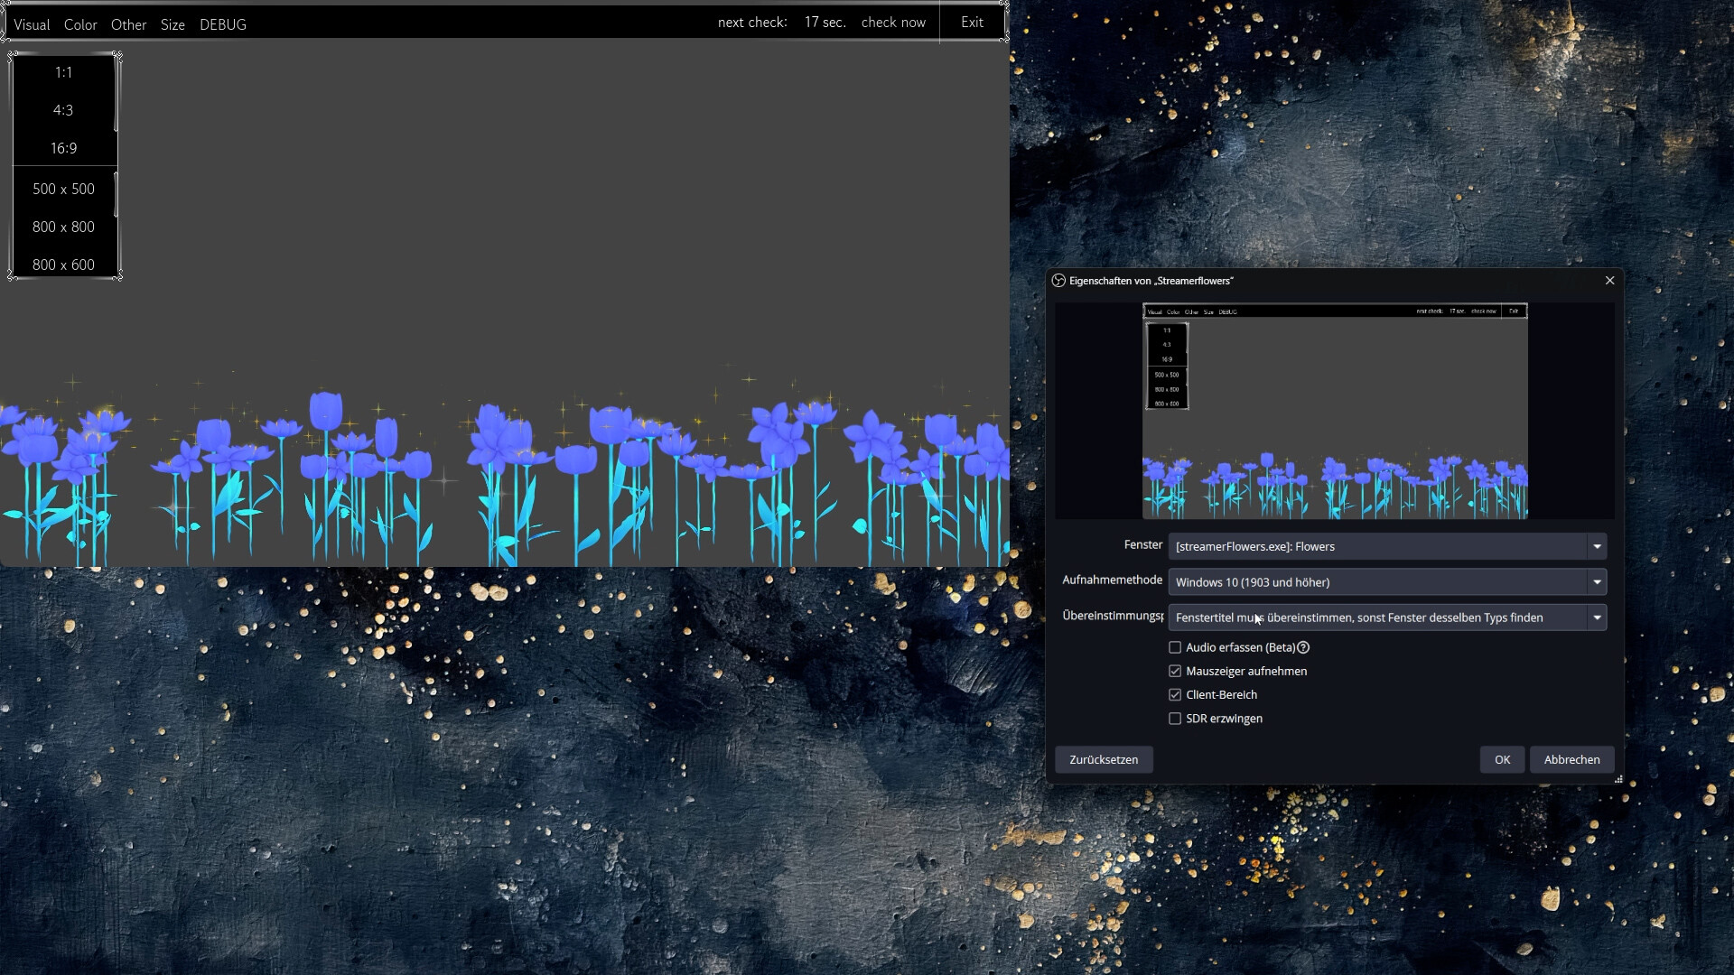Uncheck Client-Bereich
1734x975 pixels.
pyautogui.click(x=1175, y=694)
